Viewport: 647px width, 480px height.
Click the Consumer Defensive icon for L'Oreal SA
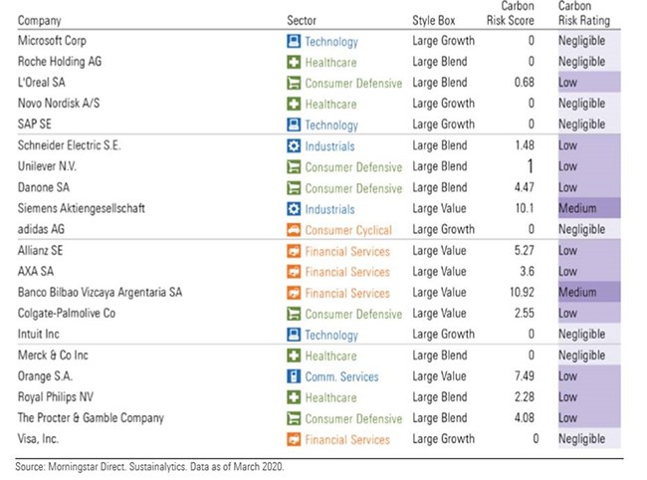[x=293, y=84]
